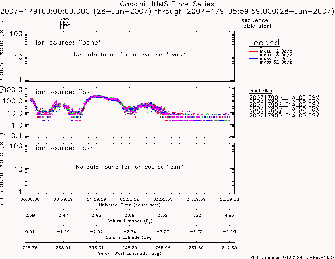
Task: Click the Saturn Latitude value -2.23
Action: [196, 232]
